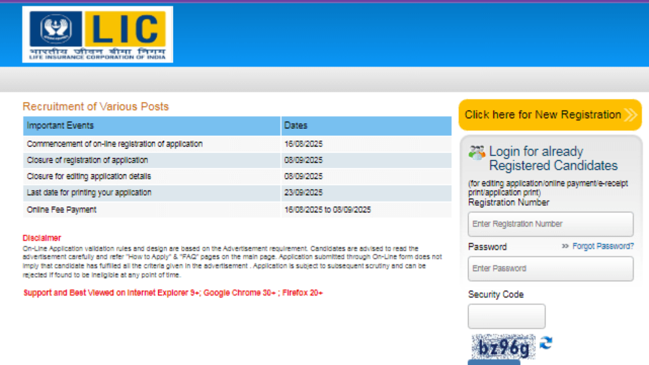Click the yellow LIC wordmark in logo
649x365 pixels.
click(125, 29)
